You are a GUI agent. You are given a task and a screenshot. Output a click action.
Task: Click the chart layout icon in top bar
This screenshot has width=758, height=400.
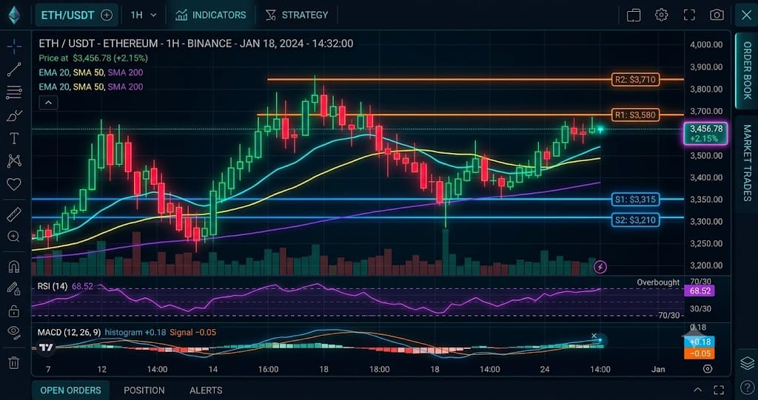pos(634,15)
